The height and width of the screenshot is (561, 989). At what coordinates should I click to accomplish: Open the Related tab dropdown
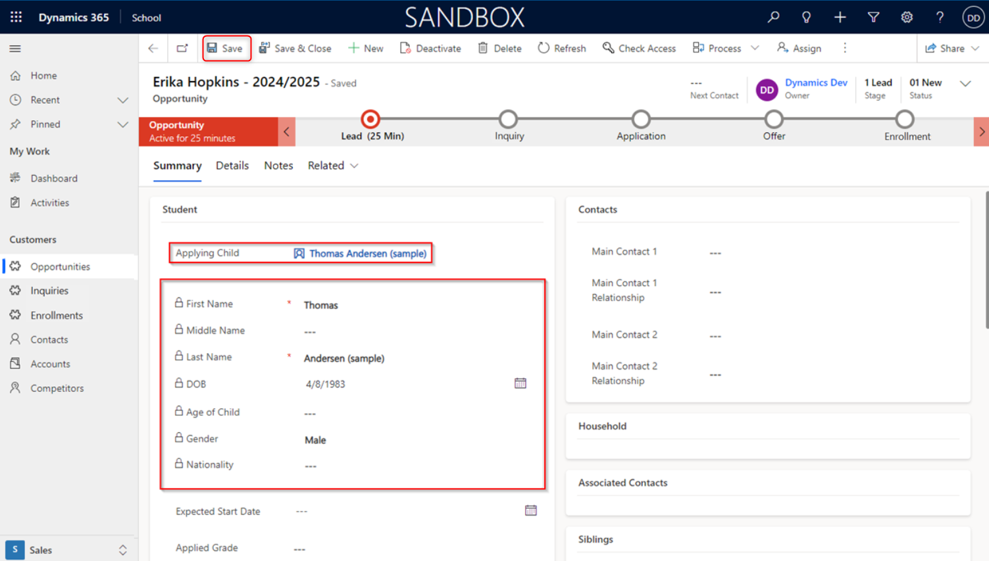333,166
